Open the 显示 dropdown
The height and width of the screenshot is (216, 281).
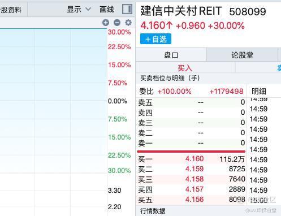tap(79, 9)
